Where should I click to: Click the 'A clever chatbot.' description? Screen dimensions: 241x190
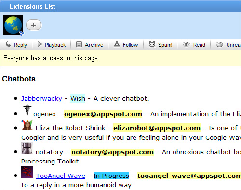click(x=121, y=99)
